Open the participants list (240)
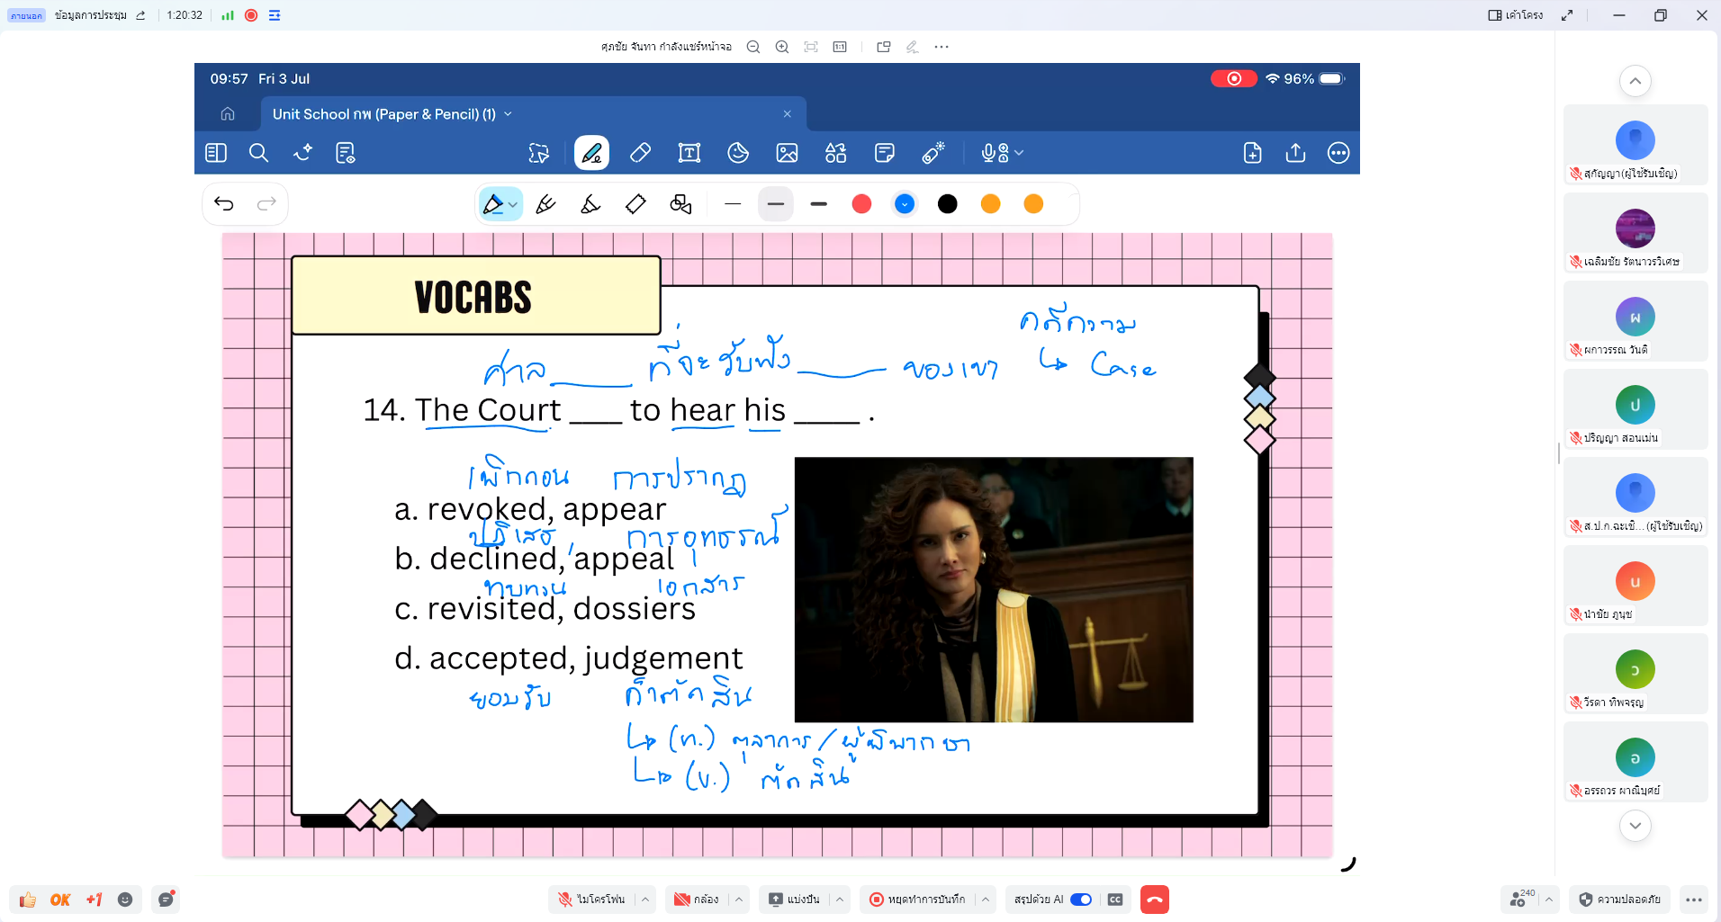The image size is (1721, 922). coord(1522,900)
